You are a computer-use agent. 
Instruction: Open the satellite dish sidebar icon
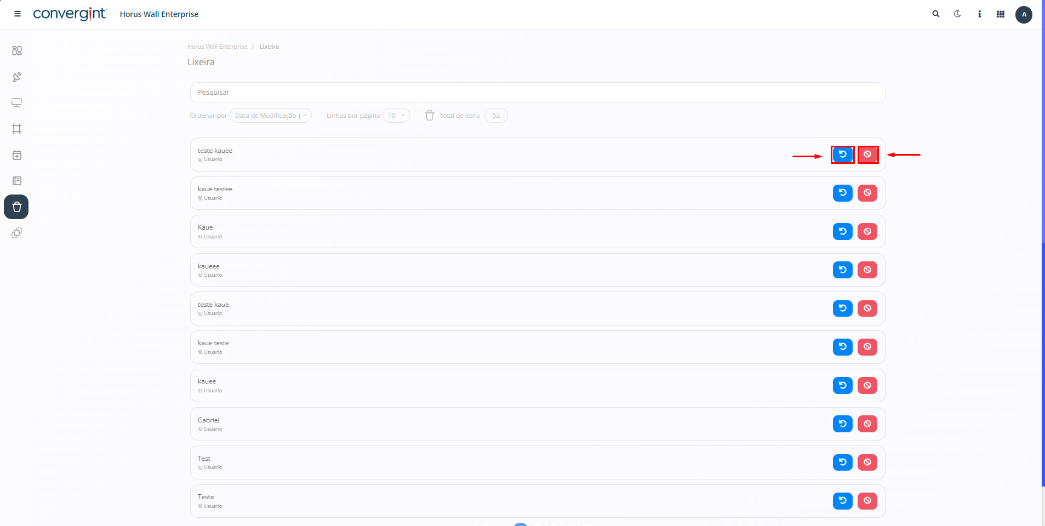pos(17,77)
